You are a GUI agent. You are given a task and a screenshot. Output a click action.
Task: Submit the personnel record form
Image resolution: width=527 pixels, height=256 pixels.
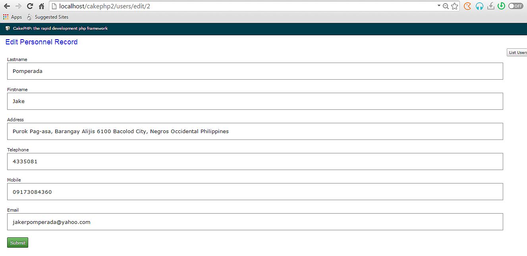17,243
